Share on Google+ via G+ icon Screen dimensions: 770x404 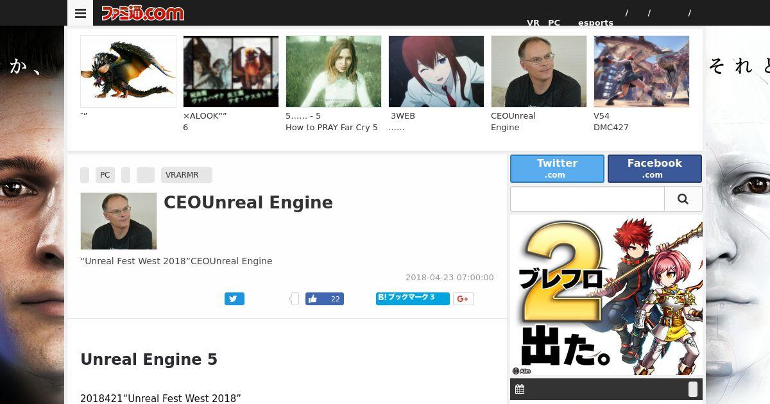(463, 299)
